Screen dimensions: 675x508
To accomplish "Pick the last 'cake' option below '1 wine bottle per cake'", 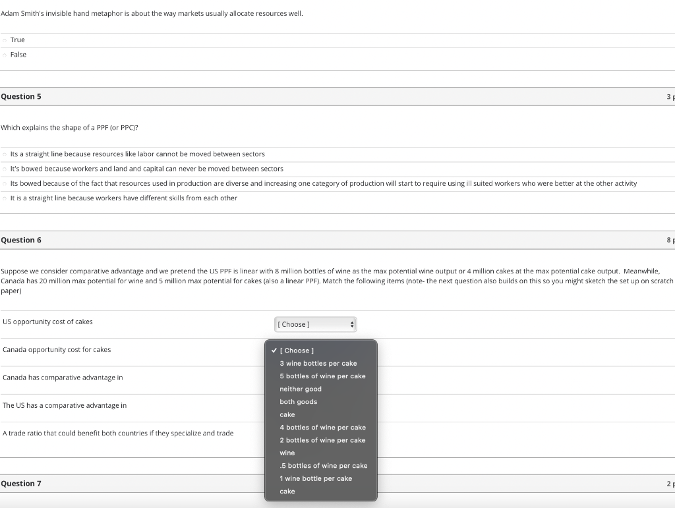I will click(x=321, y=492).
